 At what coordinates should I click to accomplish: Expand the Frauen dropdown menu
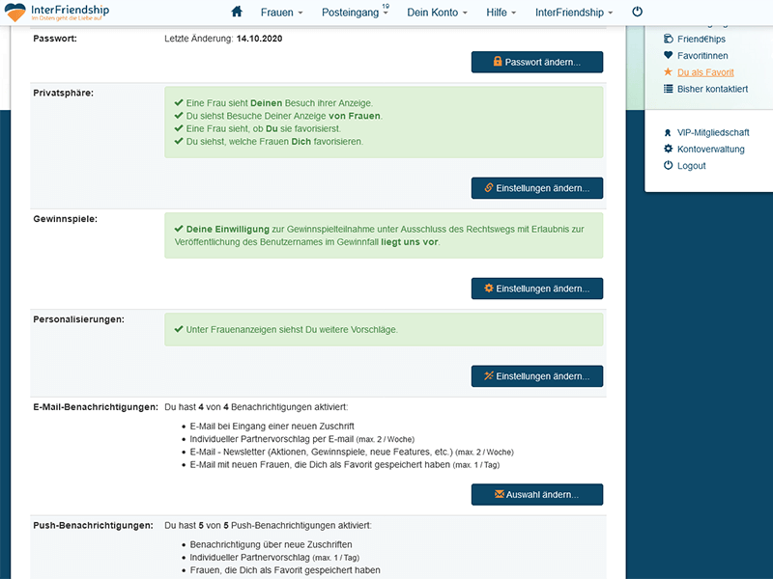(x=281, y=13)
